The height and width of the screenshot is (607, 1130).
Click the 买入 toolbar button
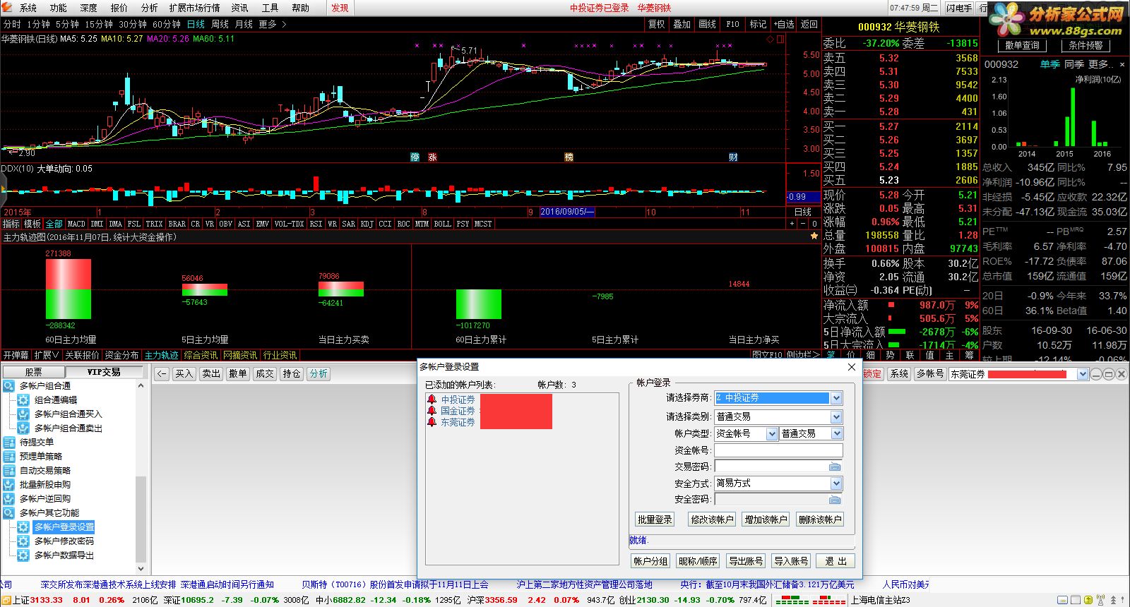184,374
